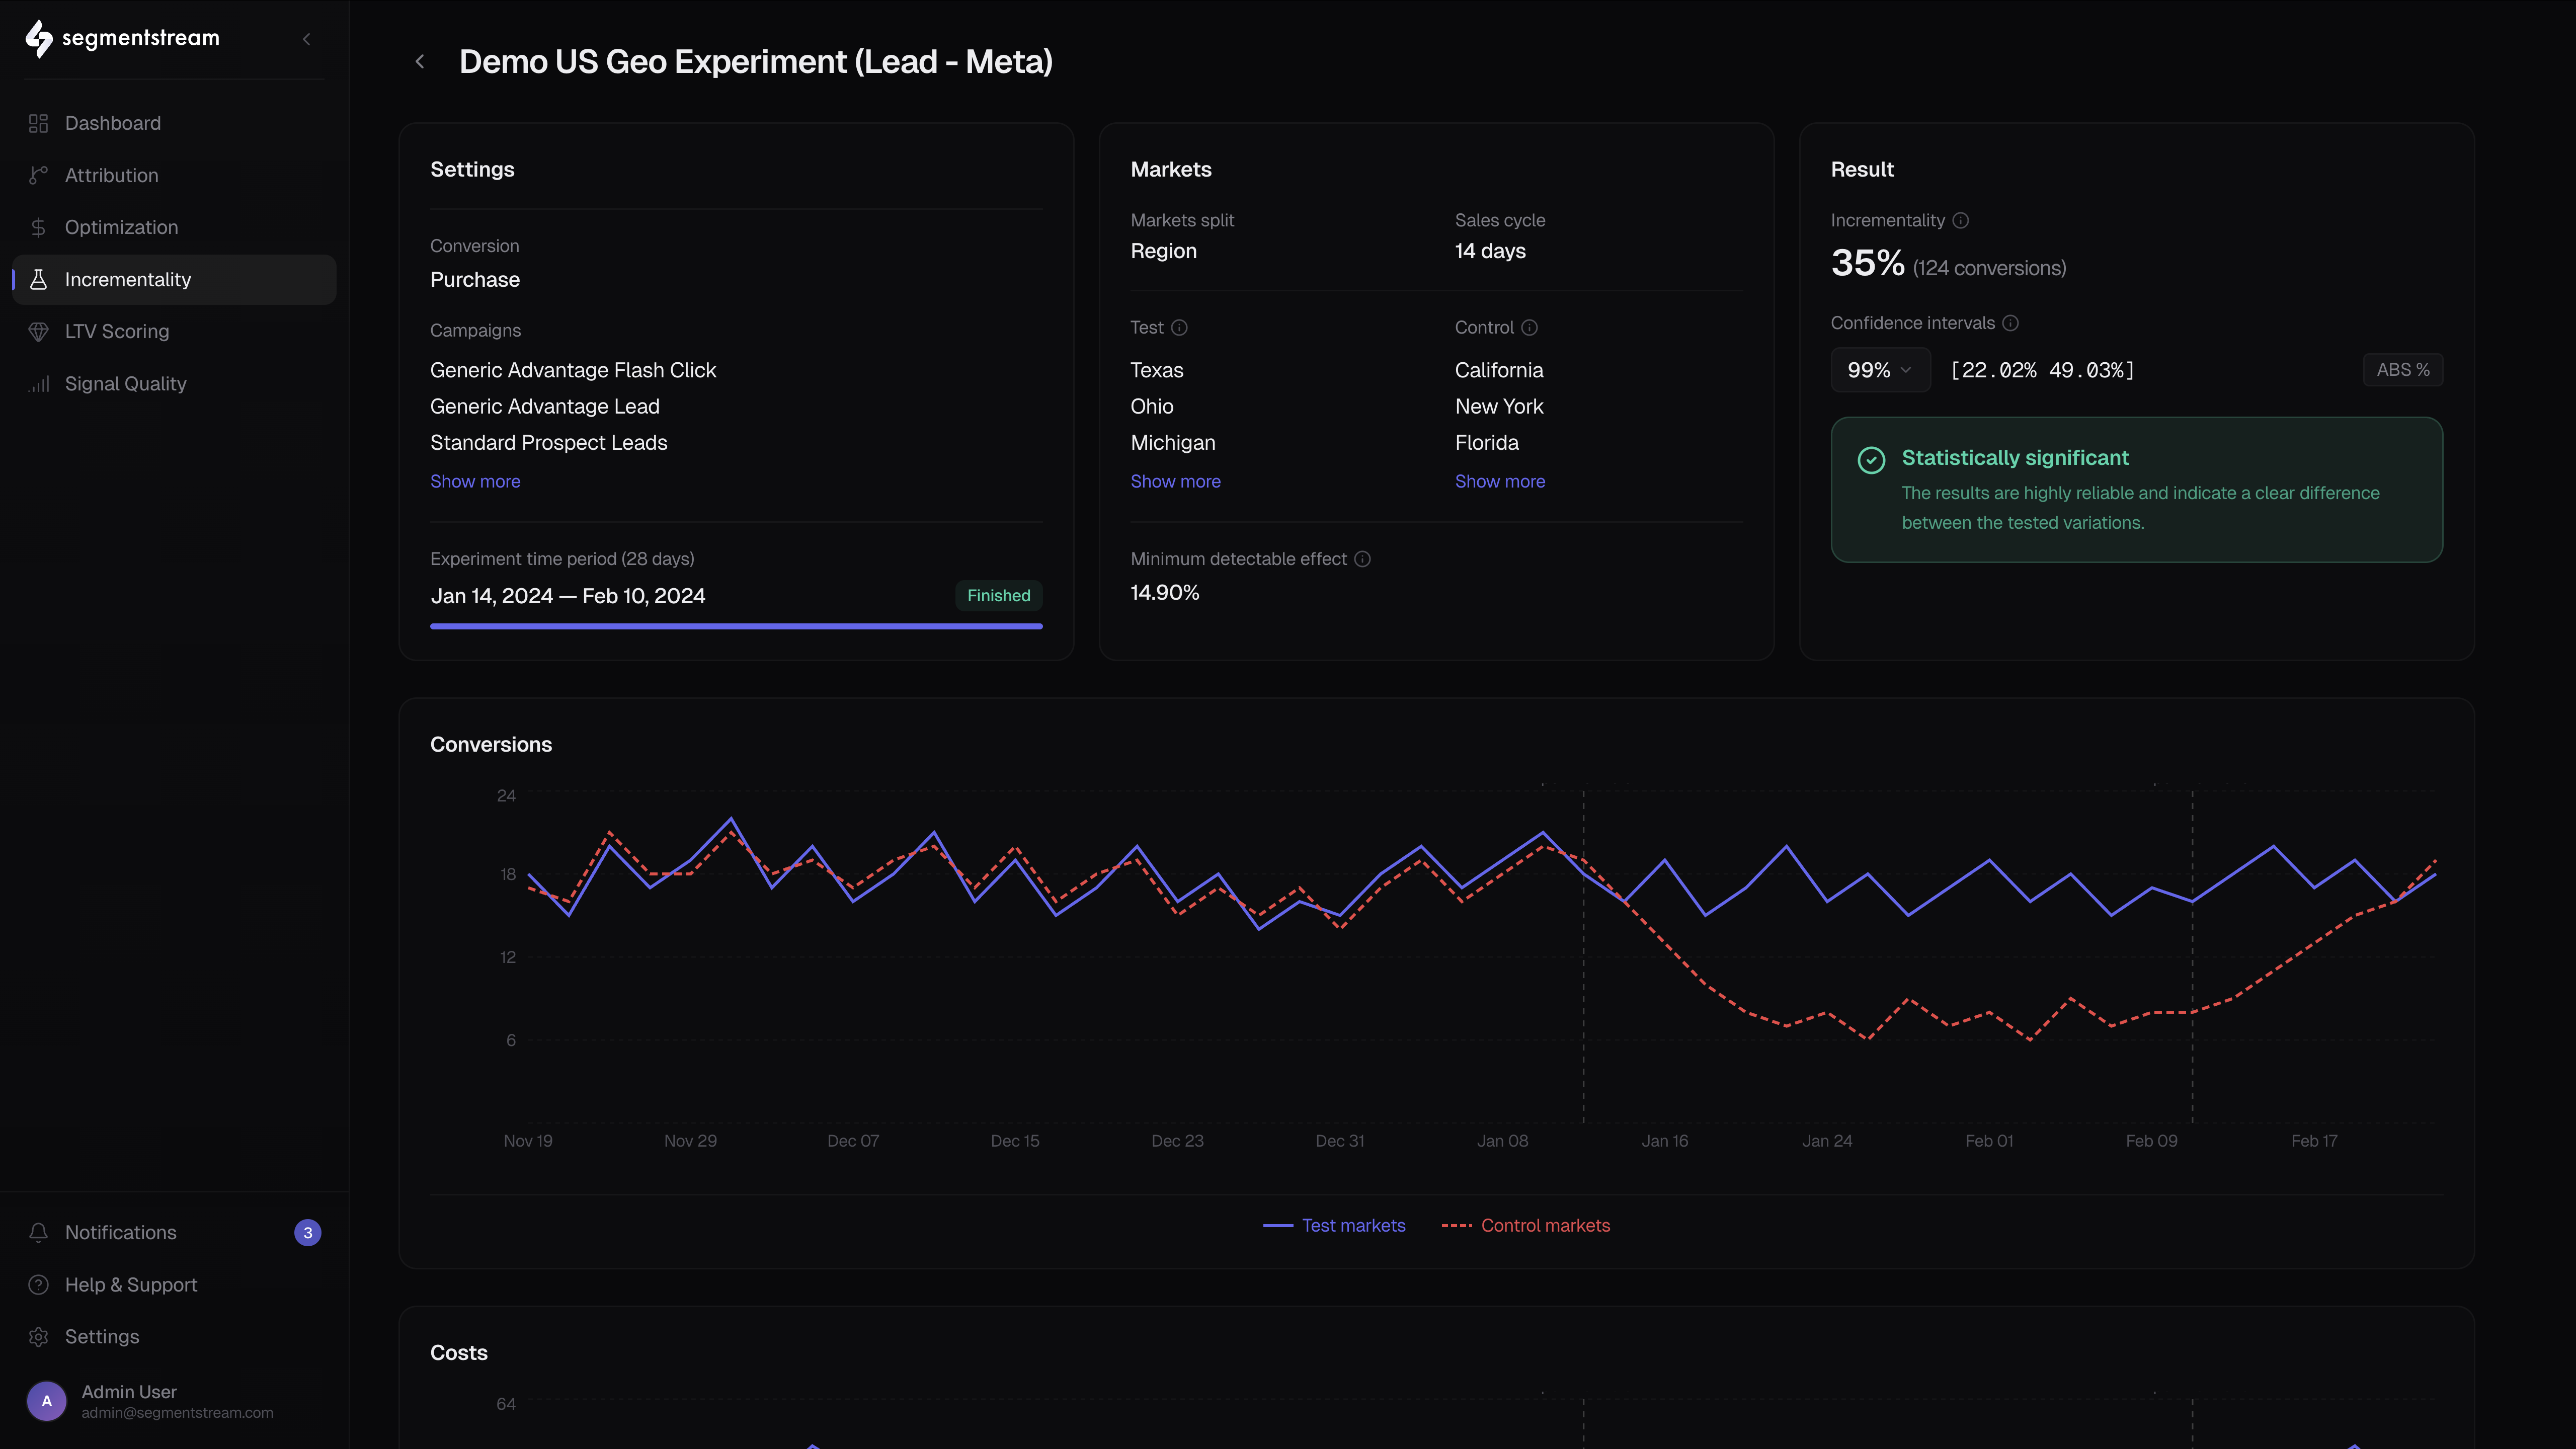The width and height of the screenshot is (2576, 1449).
Task: Show more Test markets
Action: (1175, 481)
